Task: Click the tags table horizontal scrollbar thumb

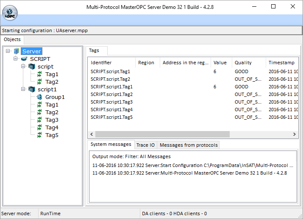Action: (x=162, y=134)
